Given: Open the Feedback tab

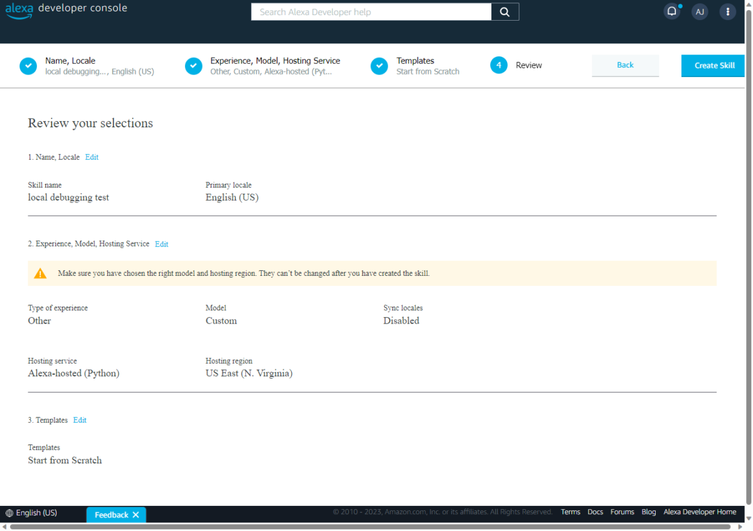Looking at the screenshot, I should click(112, 515).
